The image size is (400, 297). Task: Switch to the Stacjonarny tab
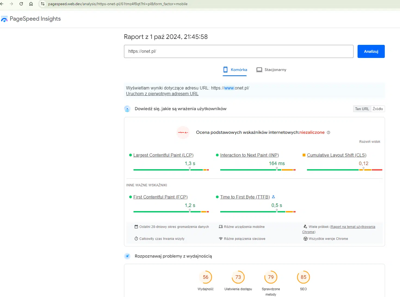coord(271,70)
